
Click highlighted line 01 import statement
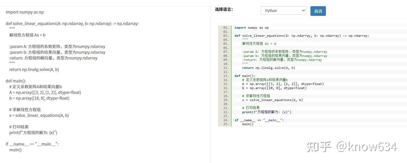tap(252, 28)
